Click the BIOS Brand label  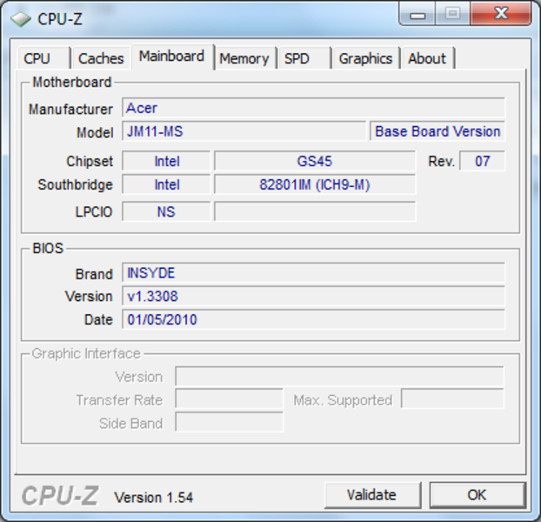94,274
